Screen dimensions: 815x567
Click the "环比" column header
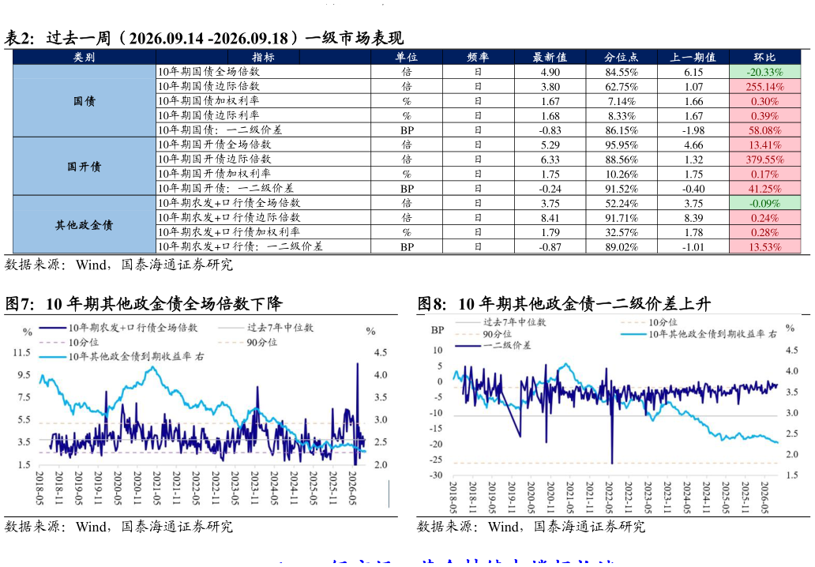click(764, 57)
